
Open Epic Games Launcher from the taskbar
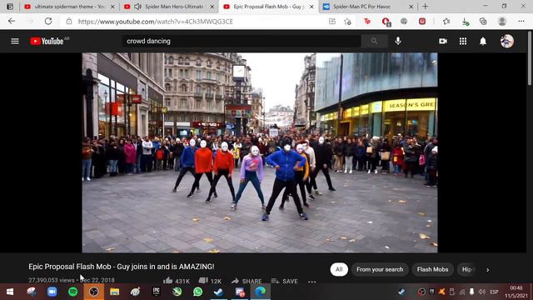pyautogui.click(x=156, y=292)
